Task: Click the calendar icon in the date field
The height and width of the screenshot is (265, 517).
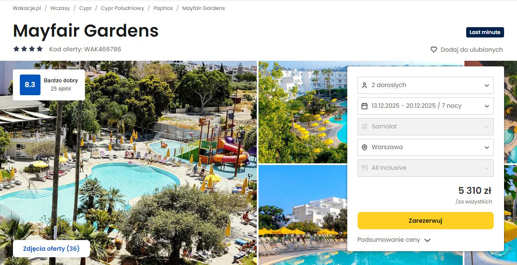Action: (x=364, y=106)
